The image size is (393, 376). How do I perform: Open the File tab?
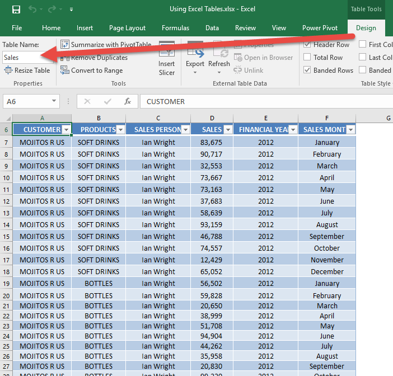pyautogui.click(x=17, y=28)
